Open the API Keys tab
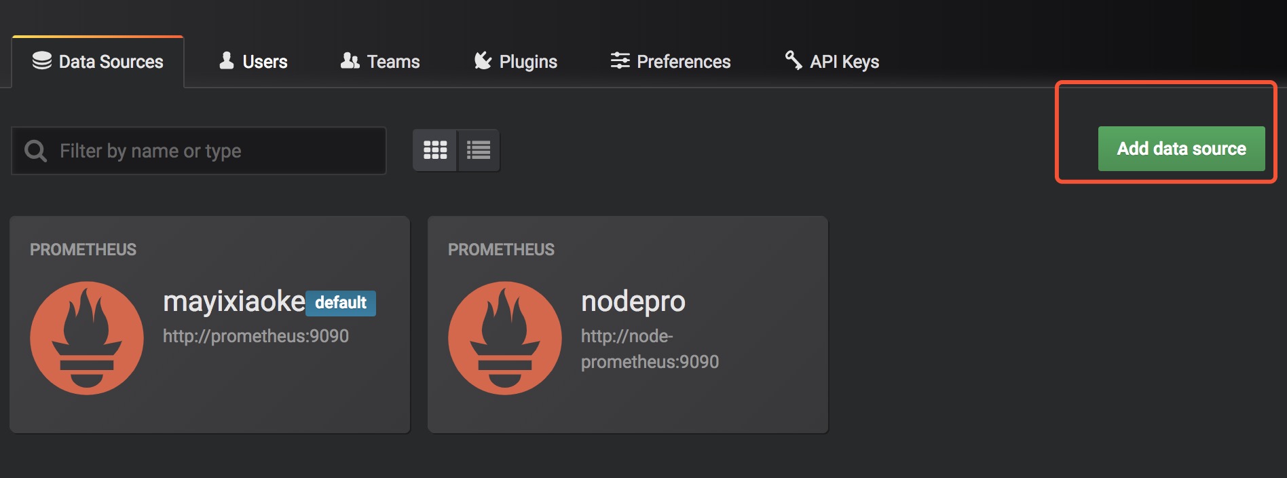1287x478 pixels. [832, 61]
